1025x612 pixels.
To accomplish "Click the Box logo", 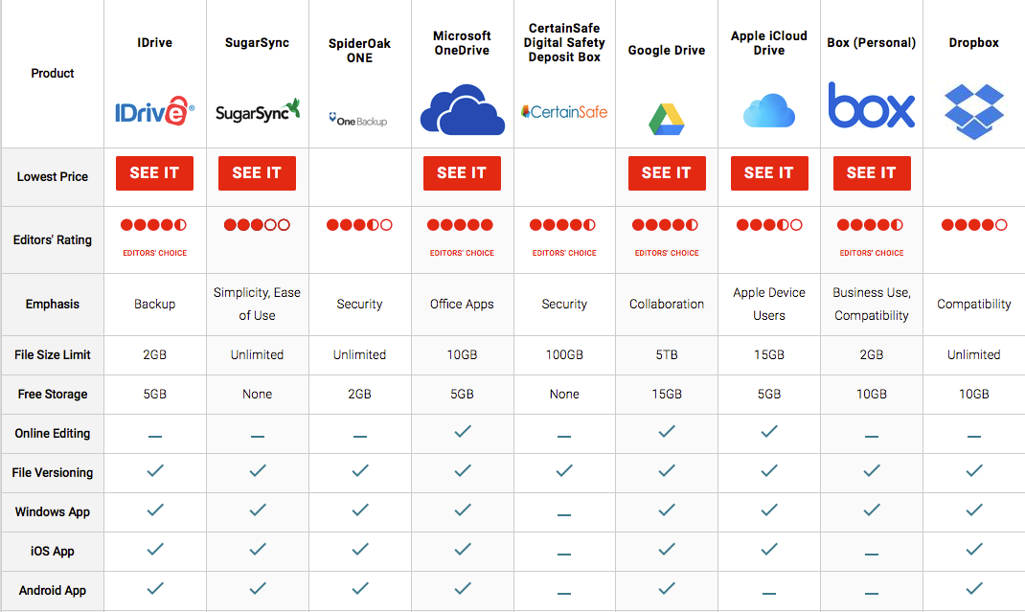I will coord(871,106).
